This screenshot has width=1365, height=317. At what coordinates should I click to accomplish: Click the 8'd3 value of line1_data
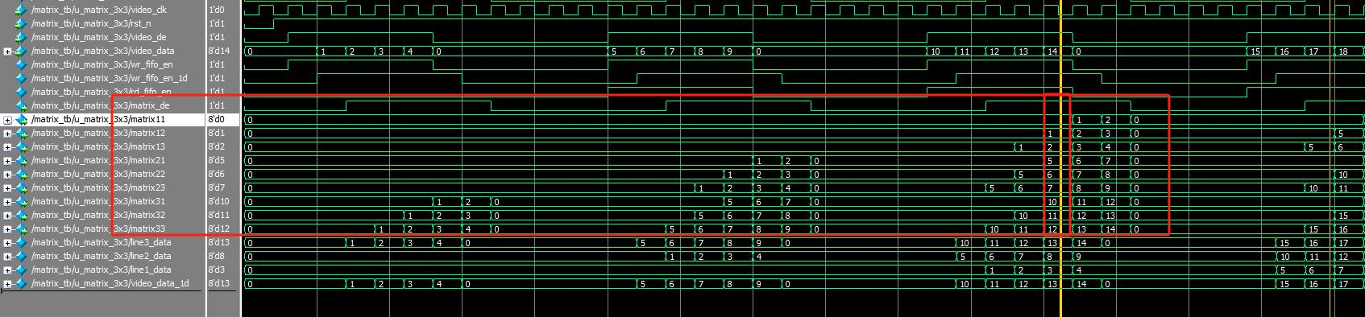pos(217,270)
